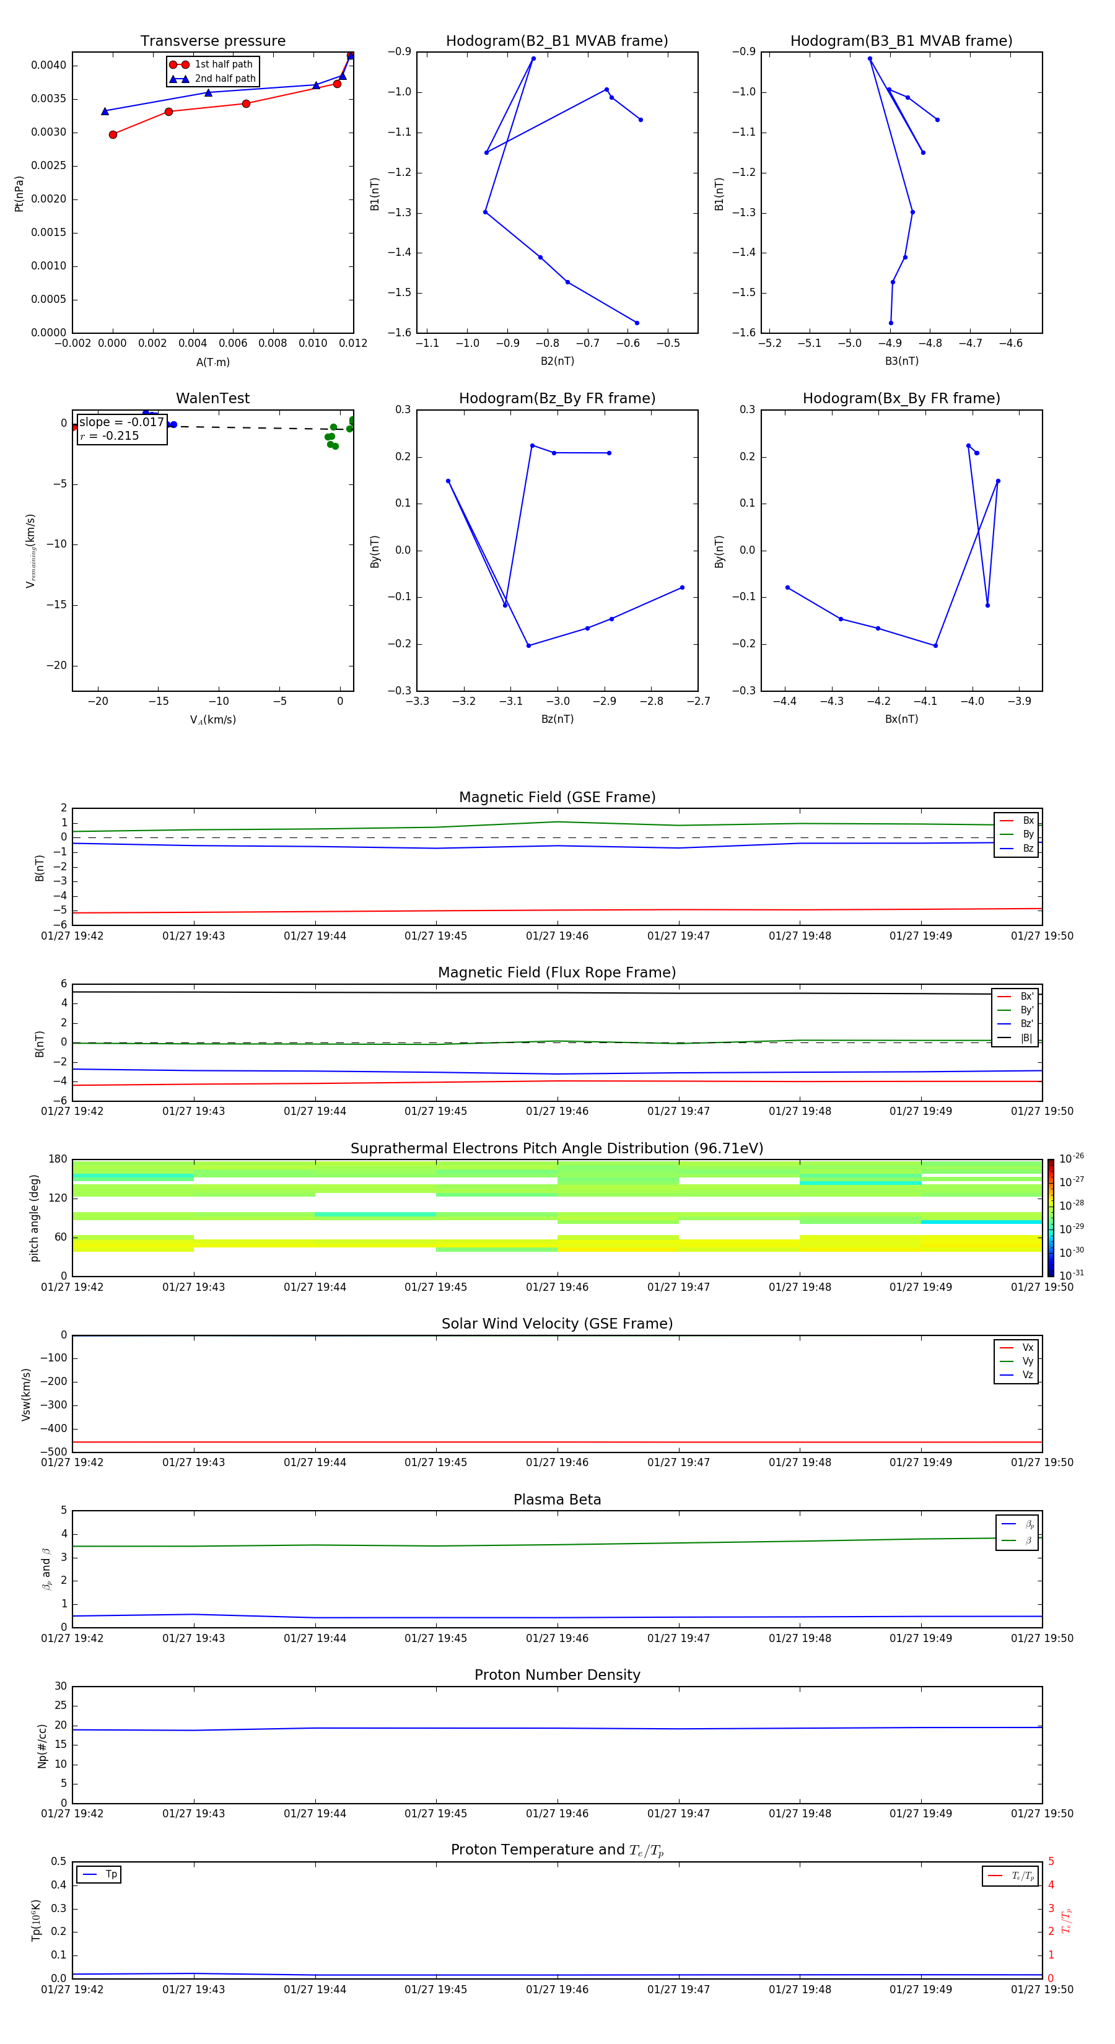Image resolution: width=1115 pixels, height=2044 pixels.
Task: Select the "Proton Temperature and Te/Tp" title
Action: 557,1850
